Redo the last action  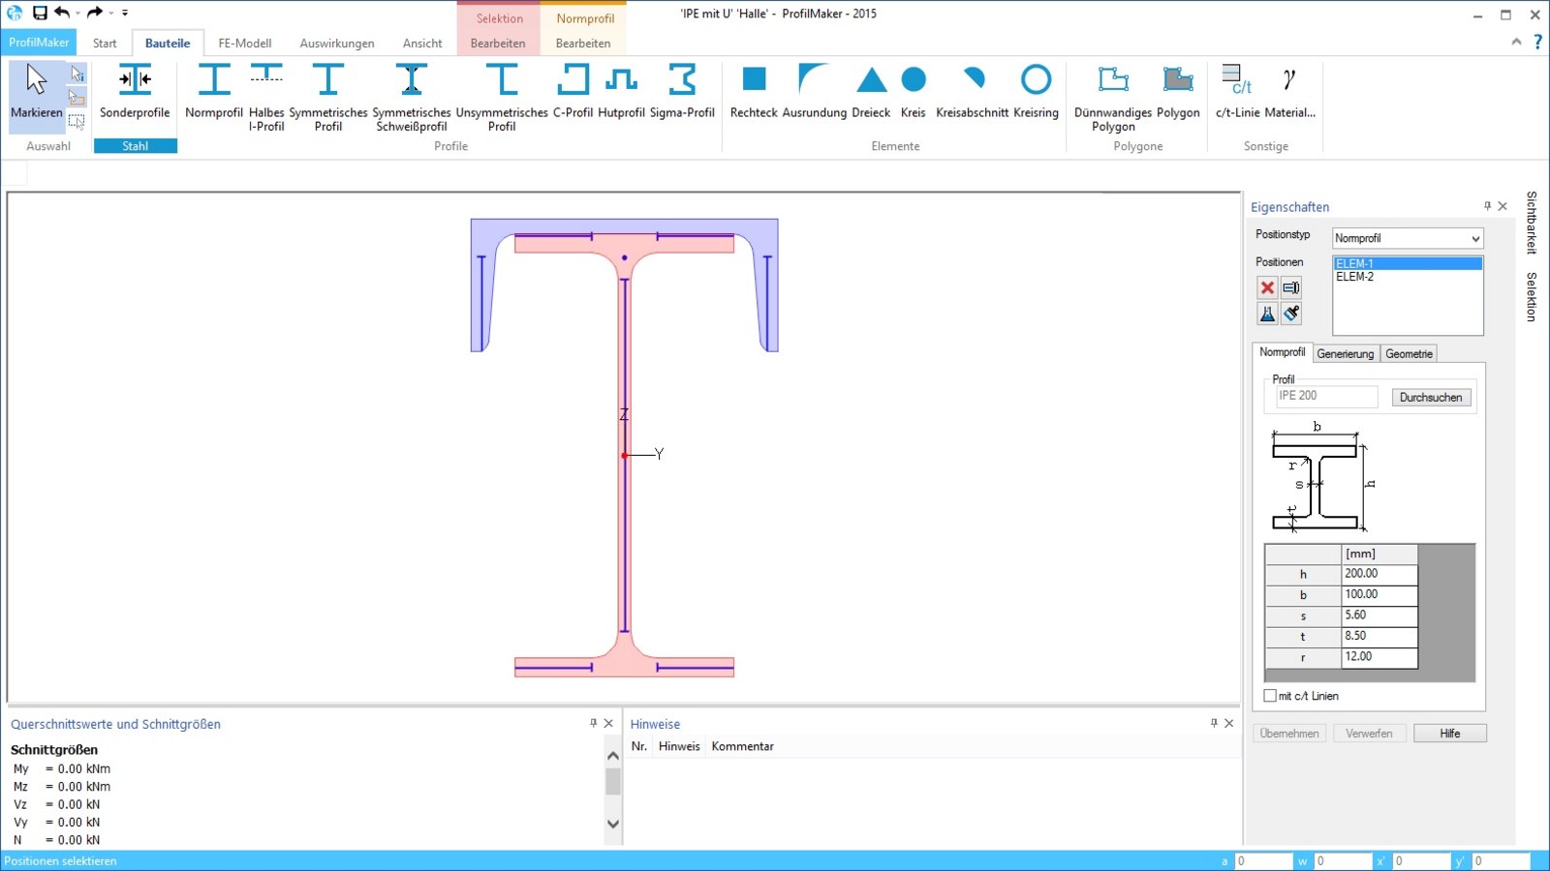[95, 13]
